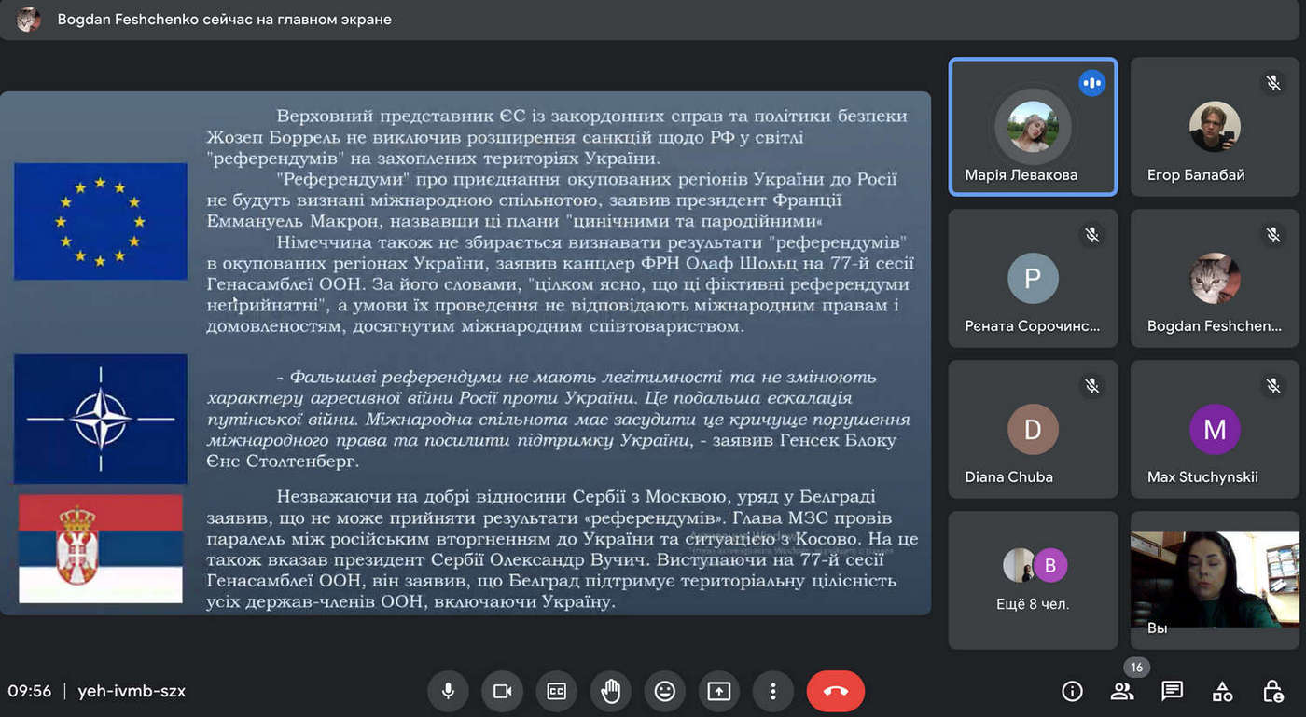Open the chat panel

point(1172,691)
